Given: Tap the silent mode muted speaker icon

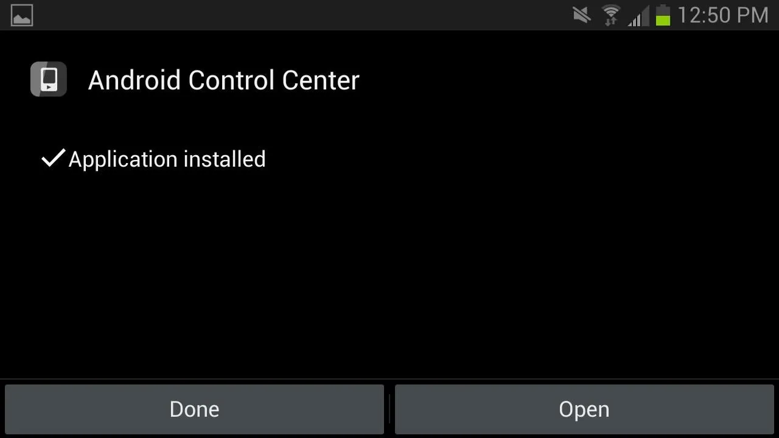Looking at the screenshot, I should [582, 15].
